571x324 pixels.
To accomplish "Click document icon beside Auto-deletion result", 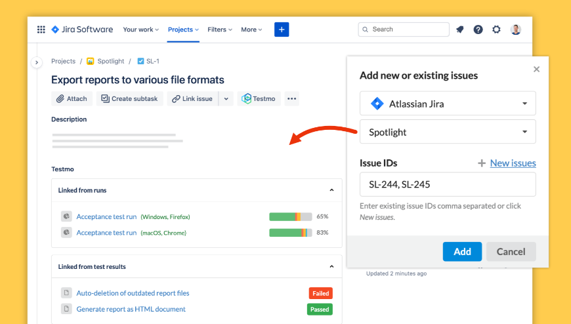I will coord(66,293).
